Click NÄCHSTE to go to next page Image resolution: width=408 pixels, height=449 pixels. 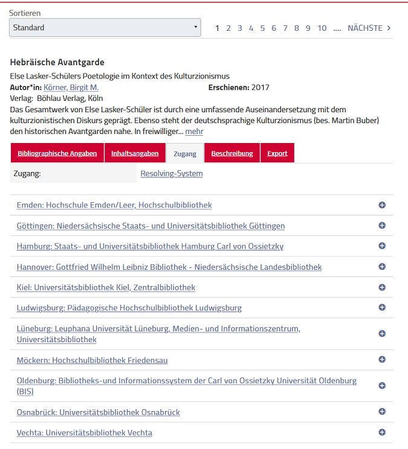369,28
